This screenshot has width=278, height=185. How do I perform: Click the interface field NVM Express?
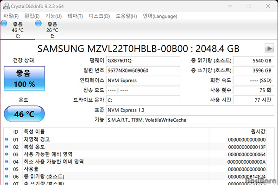click(x=143, y=80)
